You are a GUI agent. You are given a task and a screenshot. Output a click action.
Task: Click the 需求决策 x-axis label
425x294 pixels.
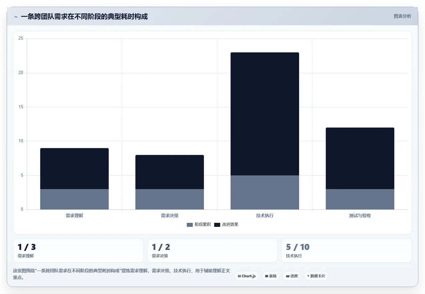[170, 215]
